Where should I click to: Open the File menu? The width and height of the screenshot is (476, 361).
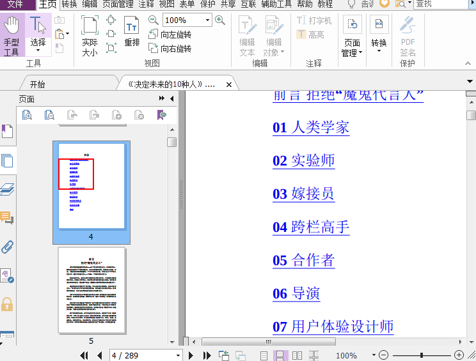(15, 4)
